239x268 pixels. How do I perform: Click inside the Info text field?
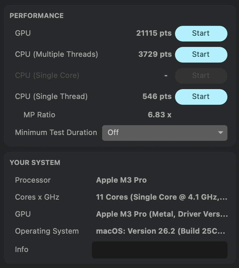pos(159,250)
